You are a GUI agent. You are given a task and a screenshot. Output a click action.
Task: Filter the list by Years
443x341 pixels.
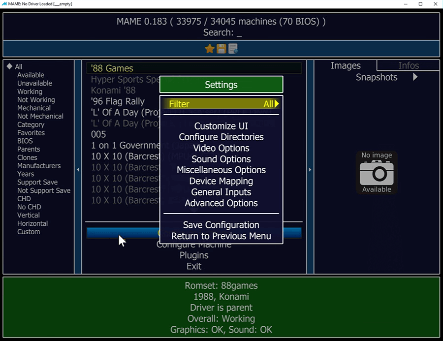pyautogui.click(x=26, y=174)
